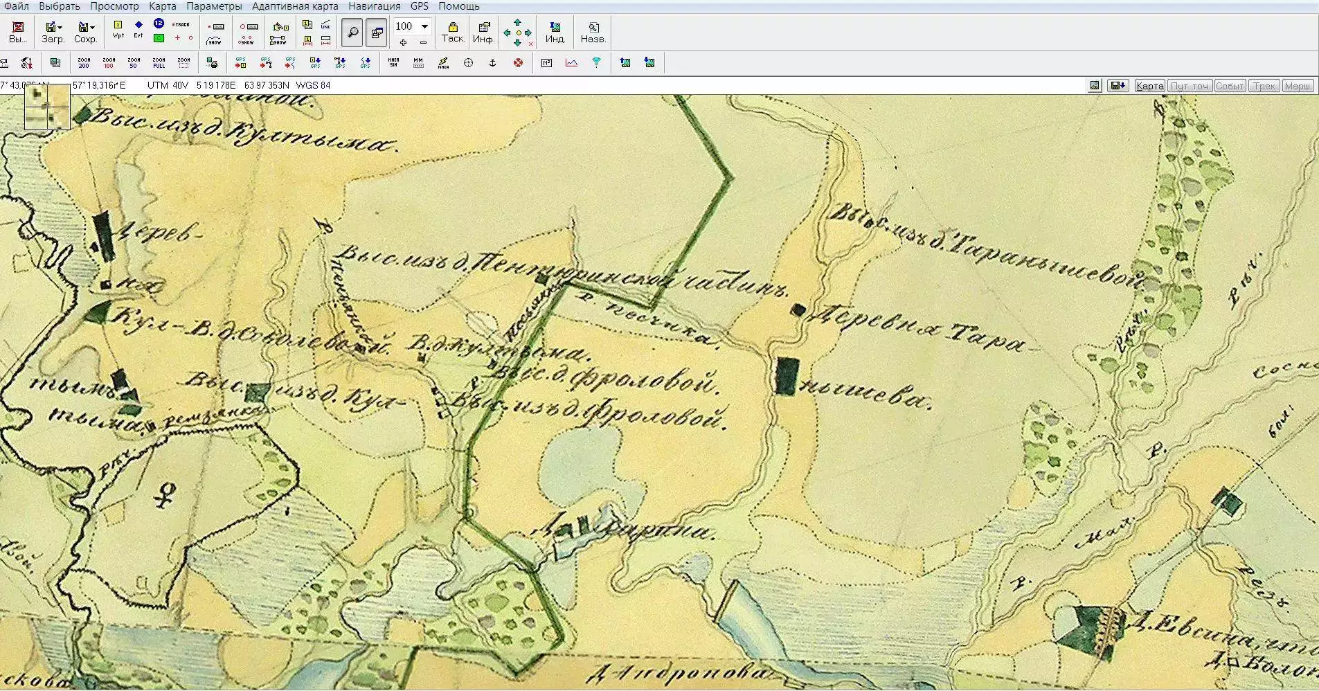Toggle the NMEA SIM simulator icon
The height and width of the screenshot is (691, 1319).
[393, 63]
